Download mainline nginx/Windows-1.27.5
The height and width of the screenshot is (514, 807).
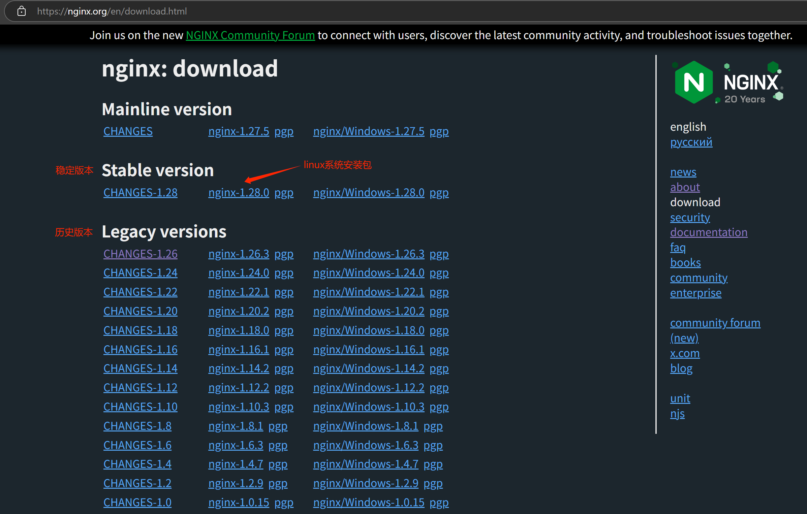369,131
